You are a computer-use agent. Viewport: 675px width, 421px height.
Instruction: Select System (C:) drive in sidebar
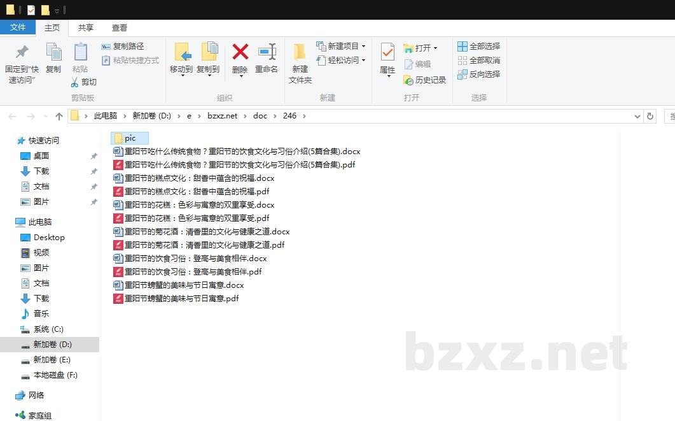48,329
